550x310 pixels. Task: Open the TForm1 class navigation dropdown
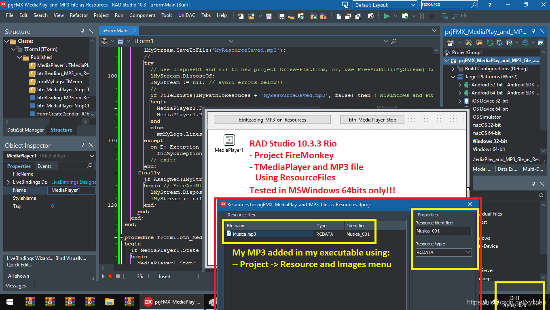click(231, 41)
